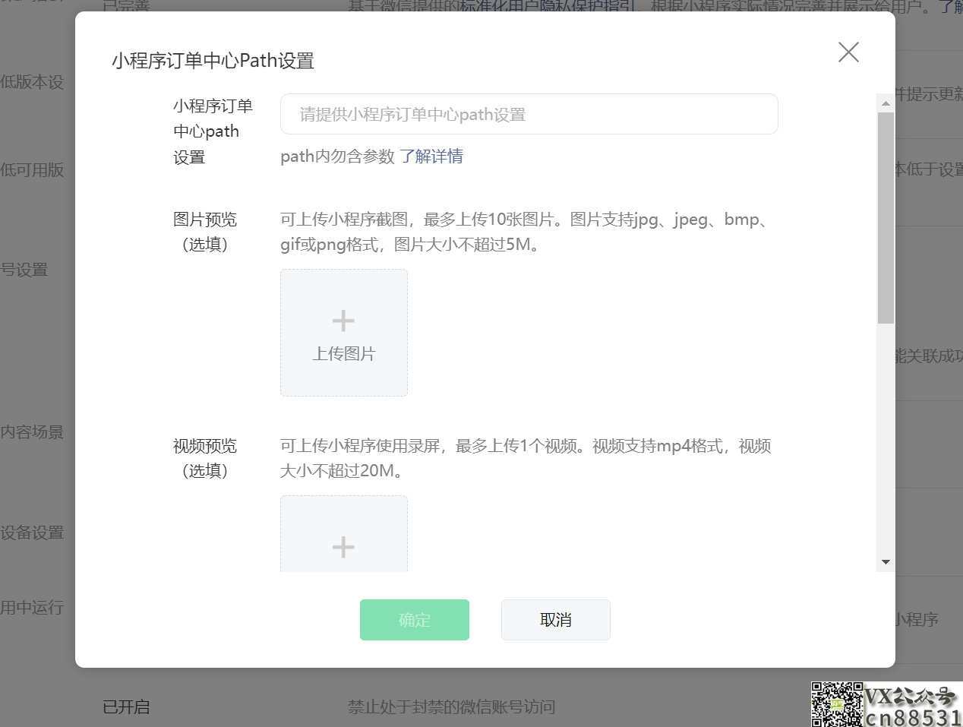
Task: Close the Path设置 dialog with X icon
Action: tap(848, 52)
